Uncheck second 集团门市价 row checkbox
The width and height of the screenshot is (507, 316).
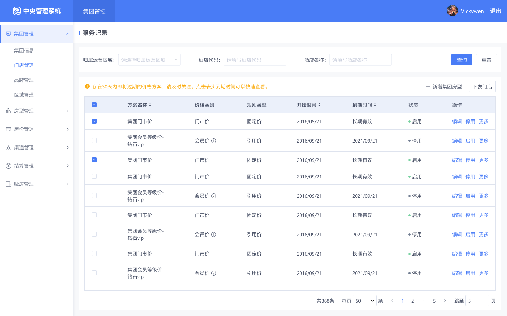tap(94, 160)
